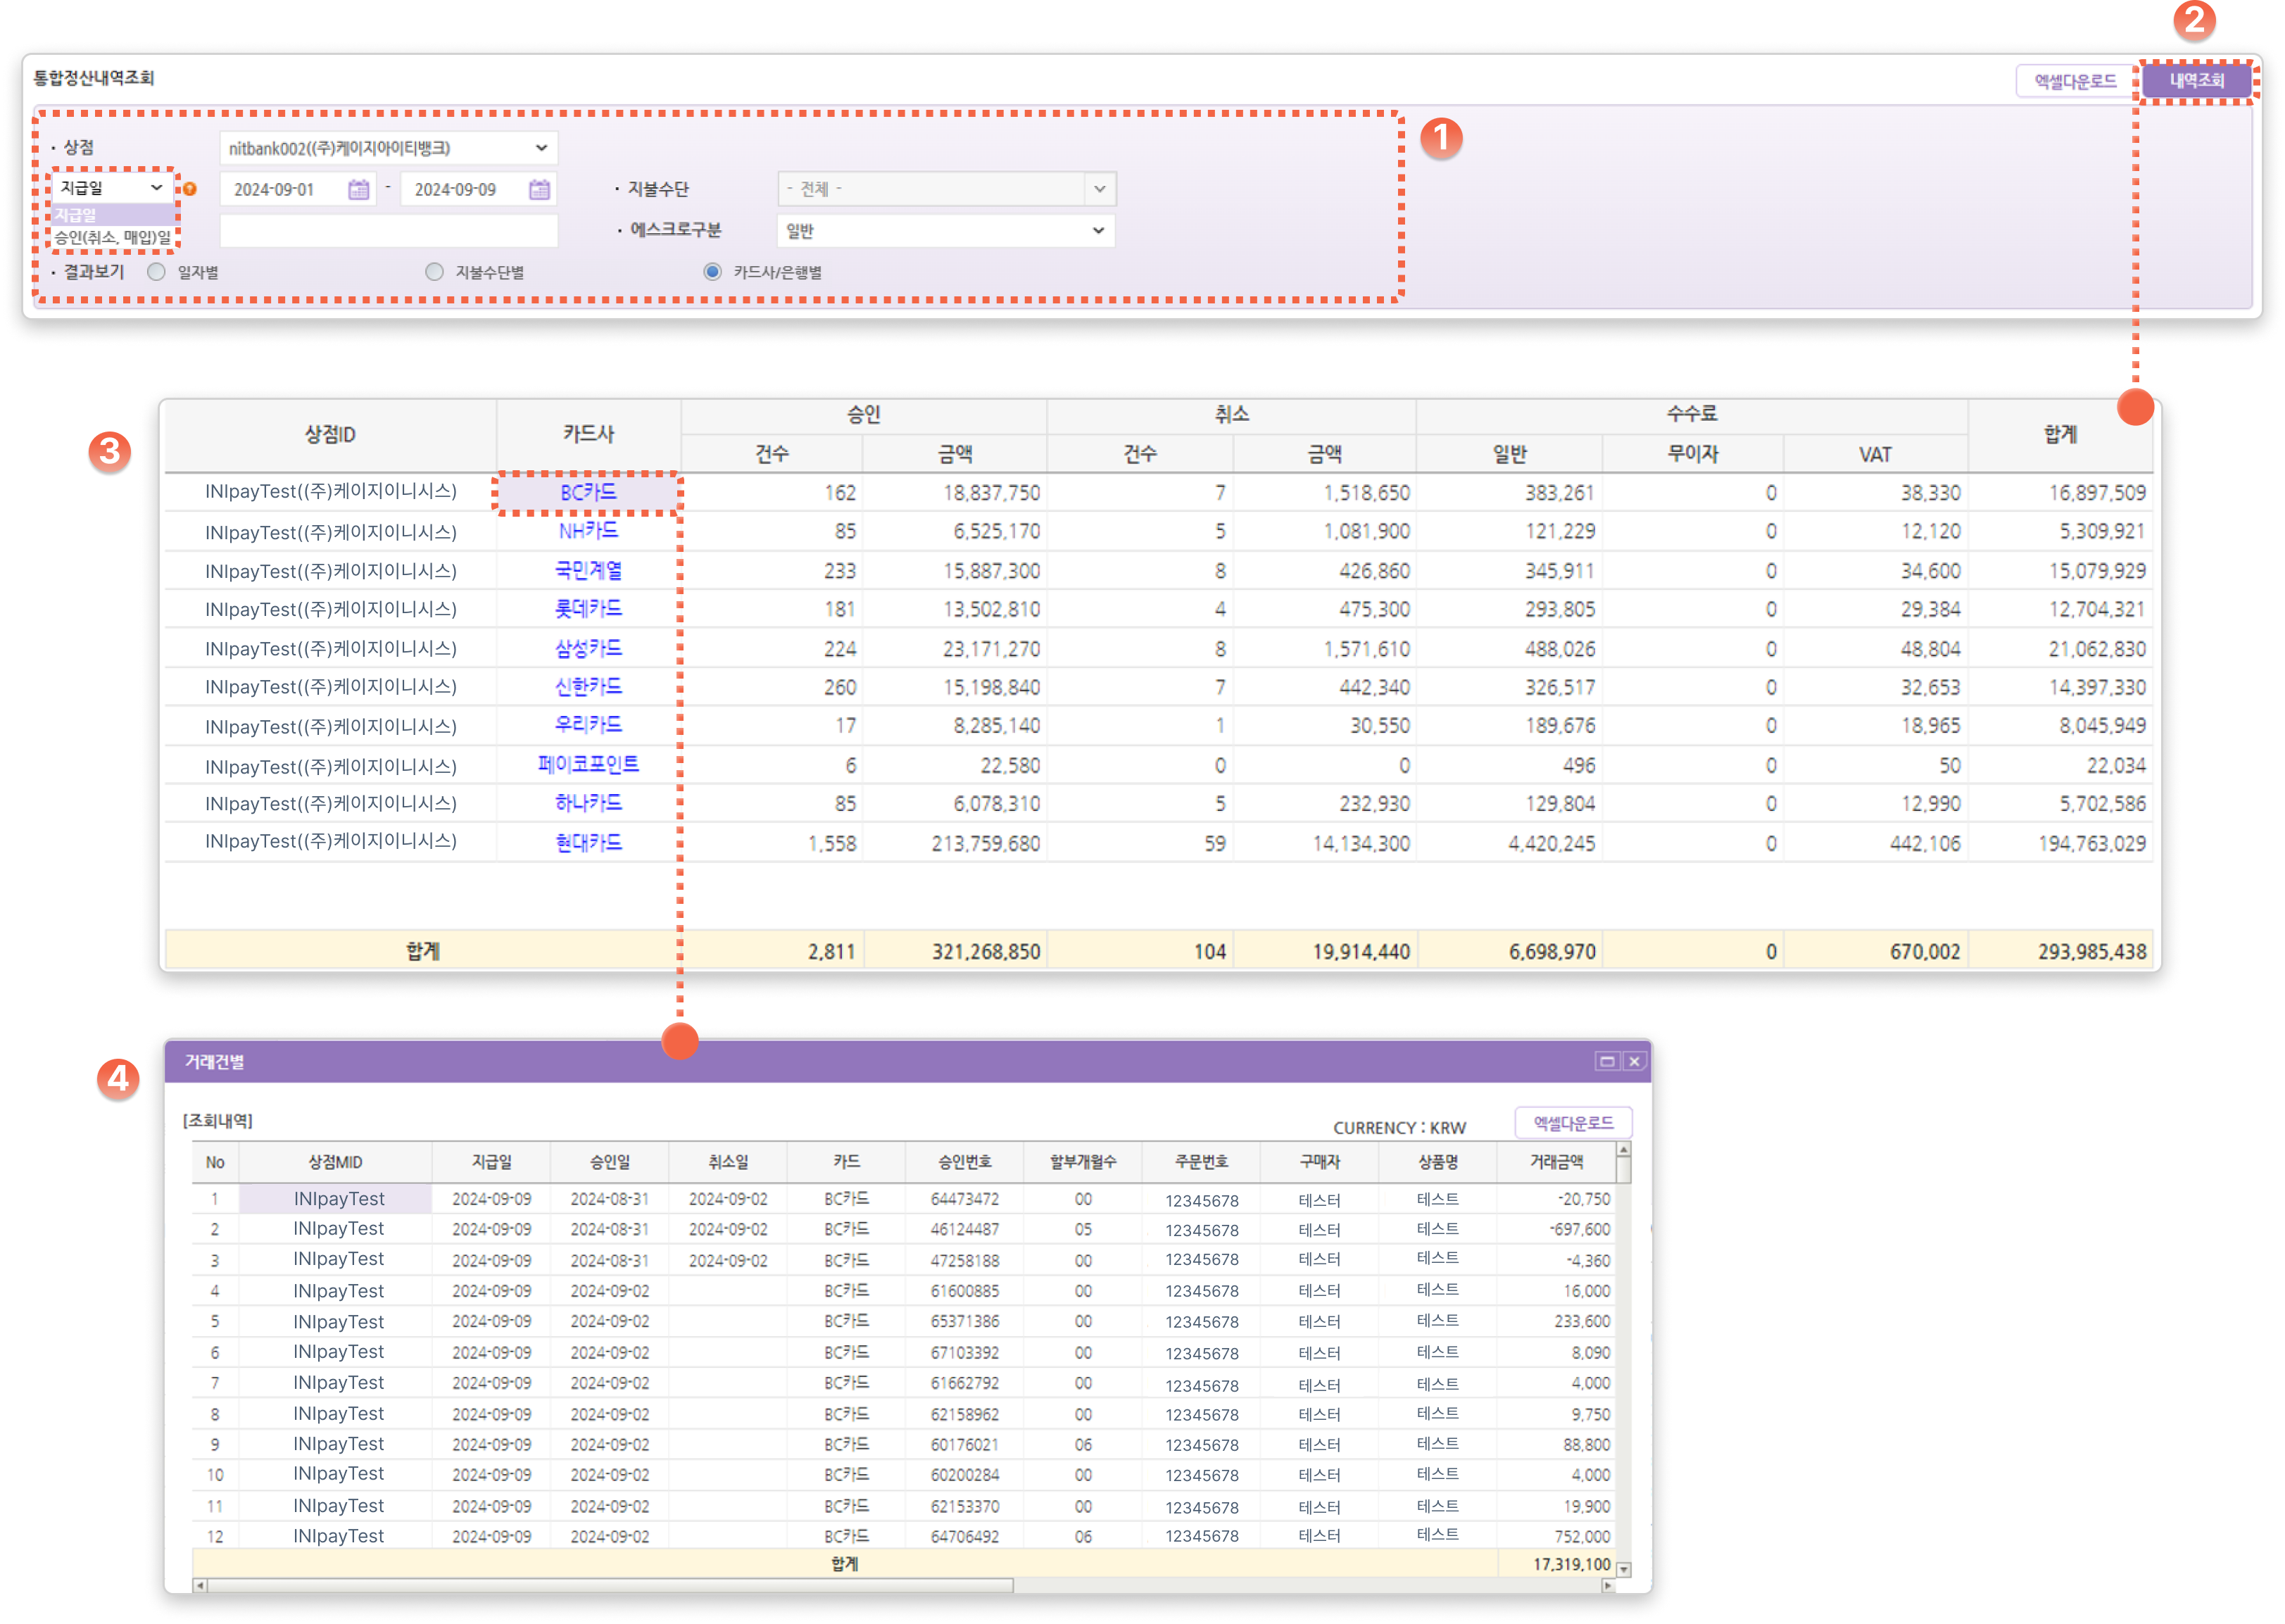
Task: Open the 상점 nitbank002 dropdown
Action: click(x=388, y=148)
